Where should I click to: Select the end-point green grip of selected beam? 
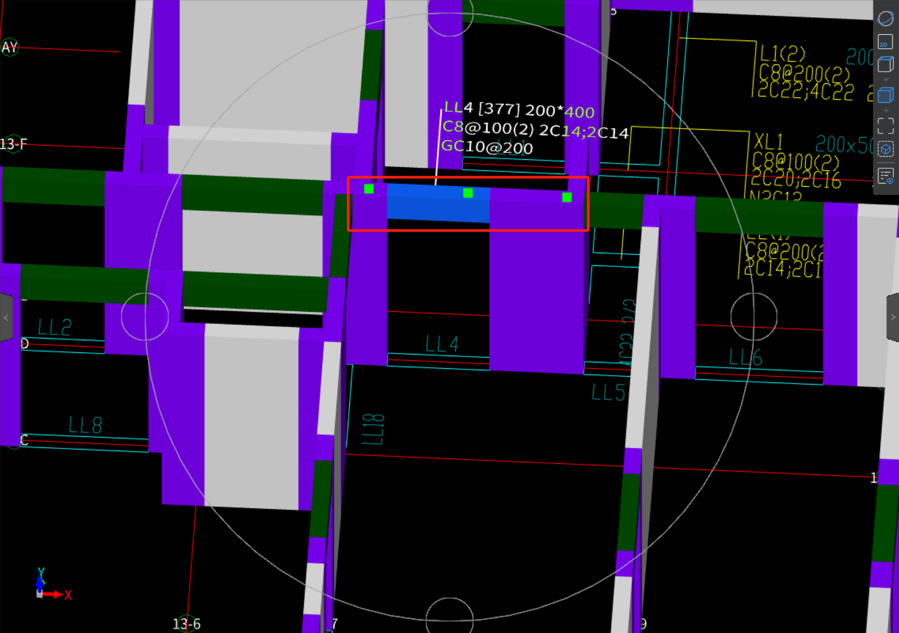coord(567,197)
